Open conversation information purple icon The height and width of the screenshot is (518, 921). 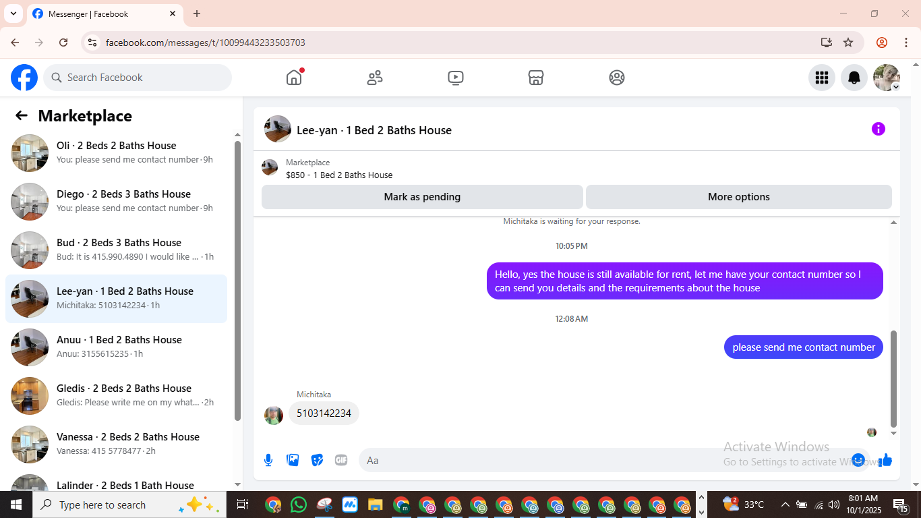click(879, 129)
